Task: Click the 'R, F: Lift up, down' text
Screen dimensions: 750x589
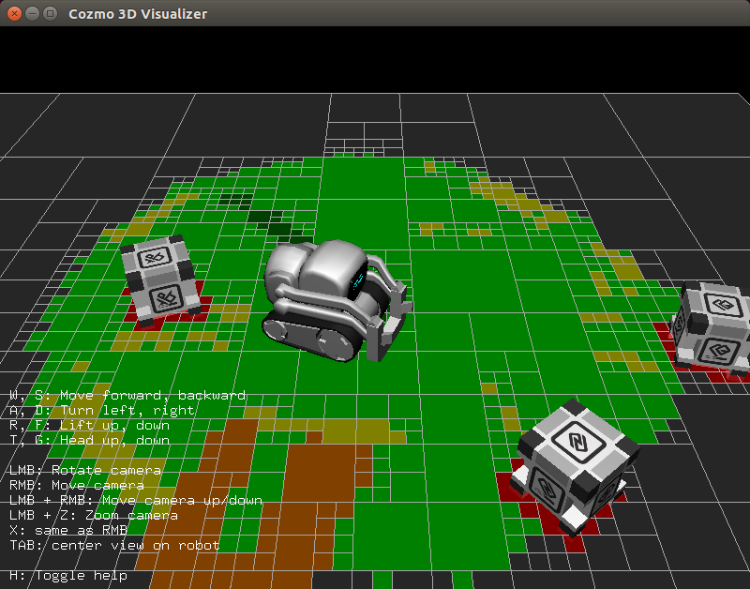Action: 89,425
